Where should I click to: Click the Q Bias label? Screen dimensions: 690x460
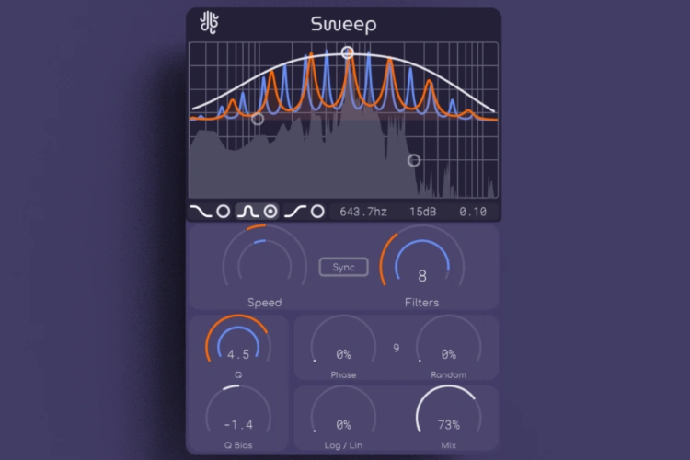click(x=238, y=445)
